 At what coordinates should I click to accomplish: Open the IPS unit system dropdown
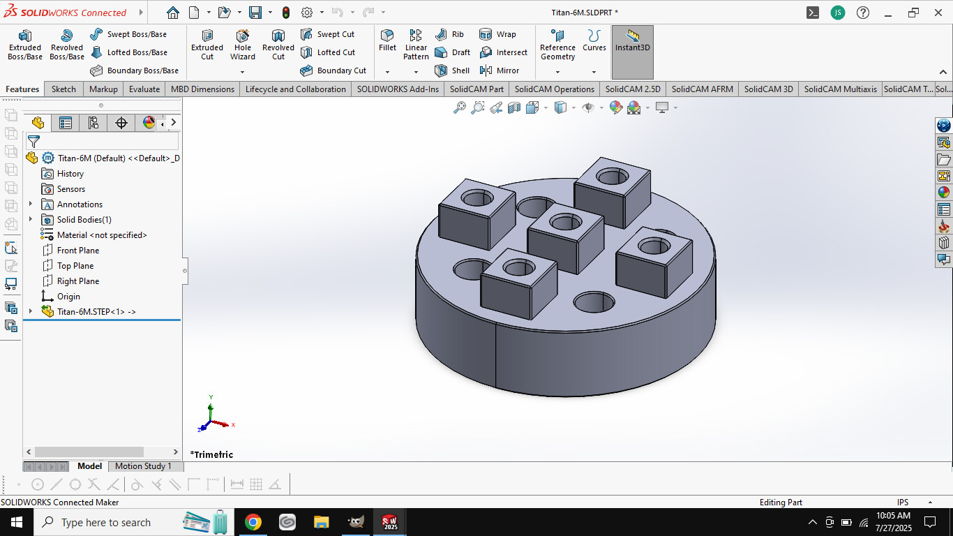click(x=930, y=502)
